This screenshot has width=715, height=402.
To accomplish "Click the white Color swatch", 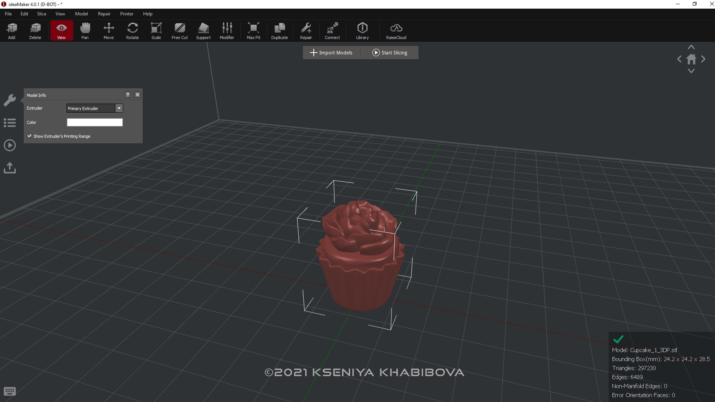I will (x=95, y=122).
